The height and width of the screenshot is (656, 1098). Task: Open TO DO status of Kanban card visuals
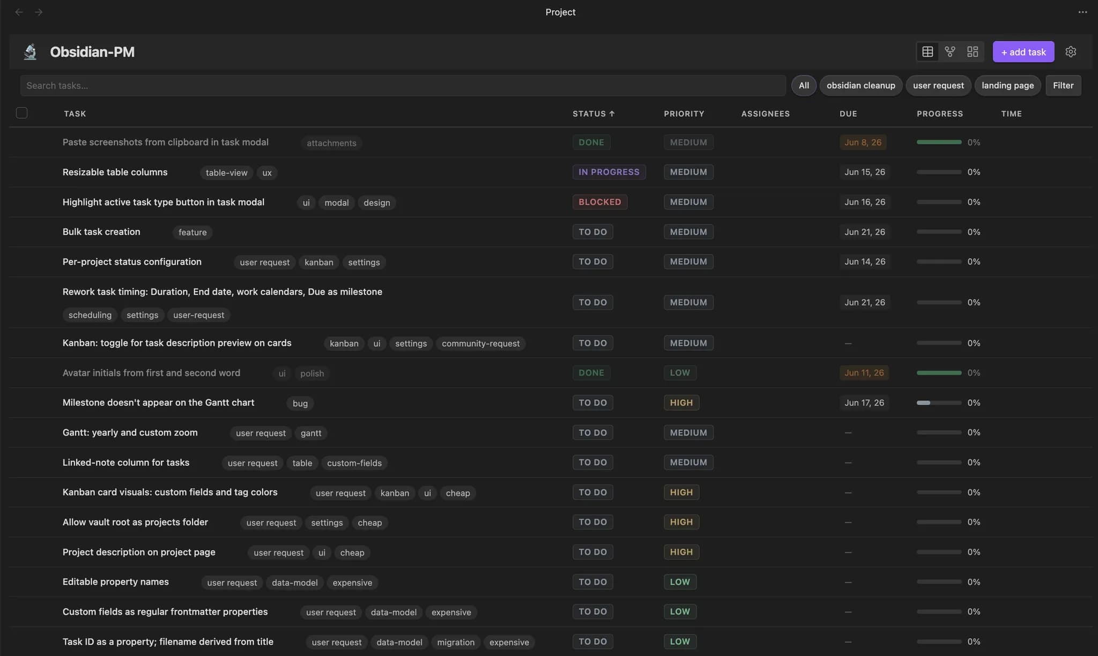592,492
